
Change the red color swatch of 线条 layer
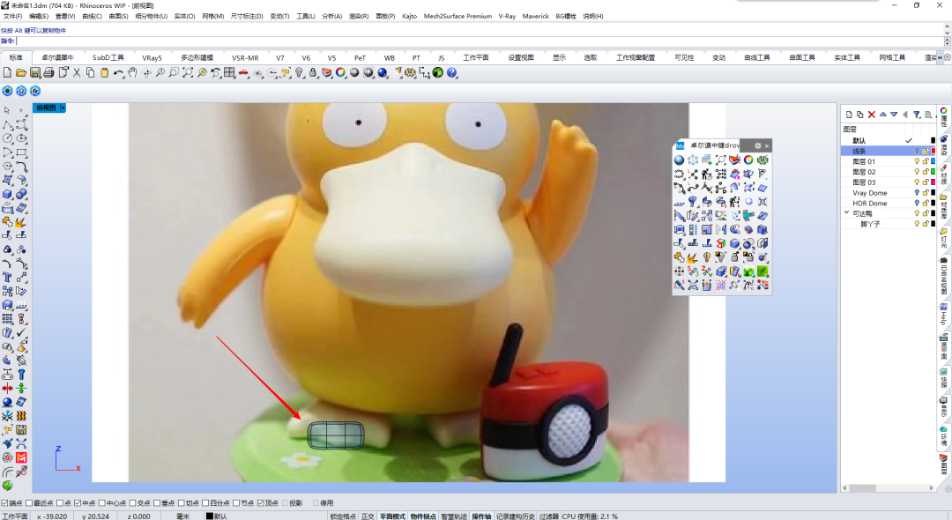click(933, 151)
